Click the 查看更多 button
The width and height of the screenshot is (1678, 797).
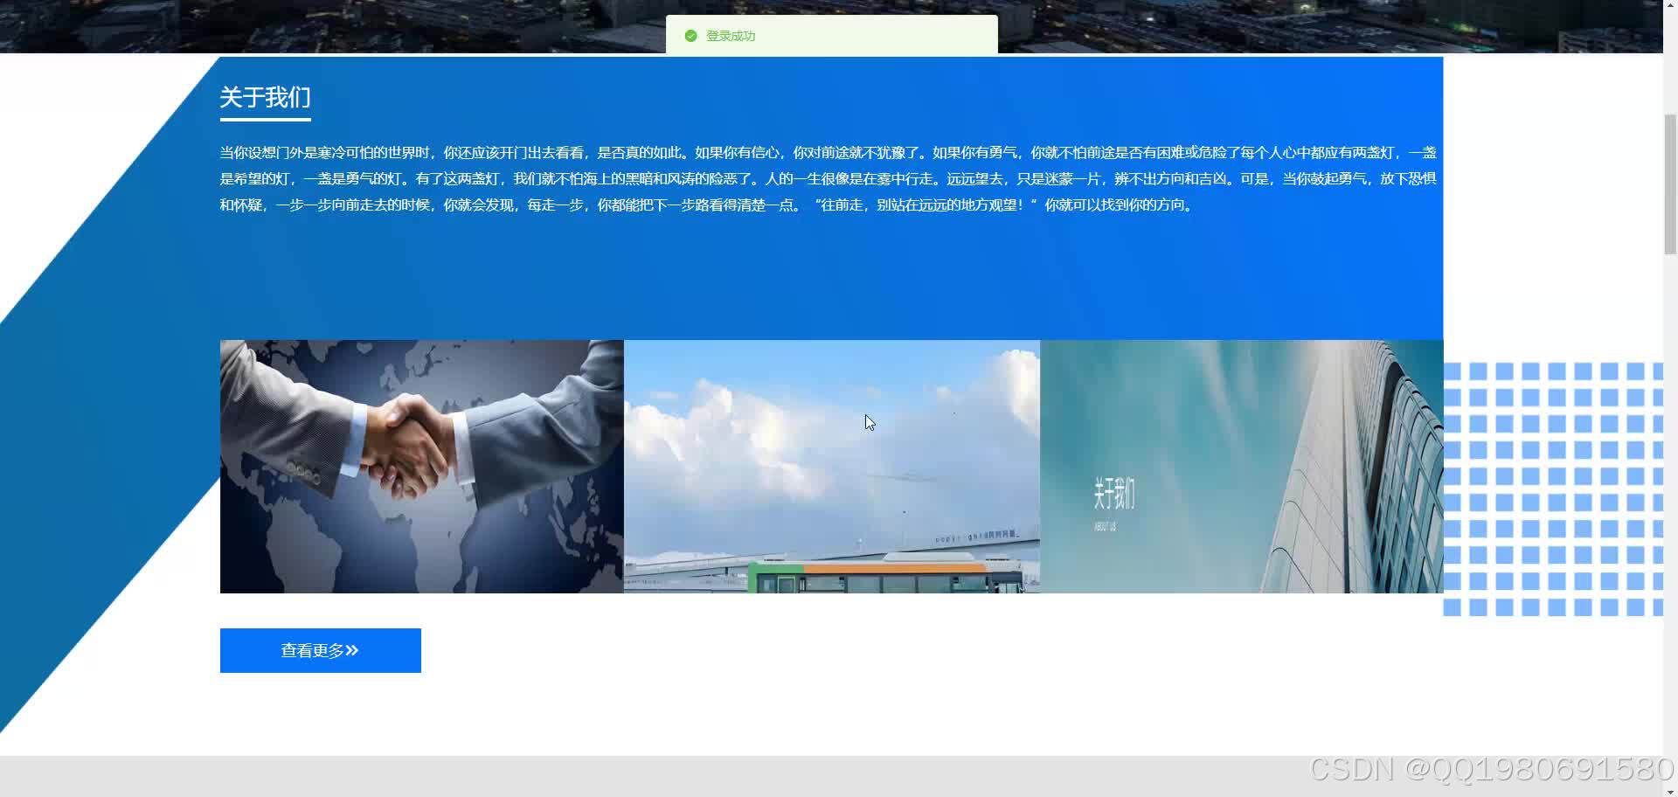[x=320, y=650]
